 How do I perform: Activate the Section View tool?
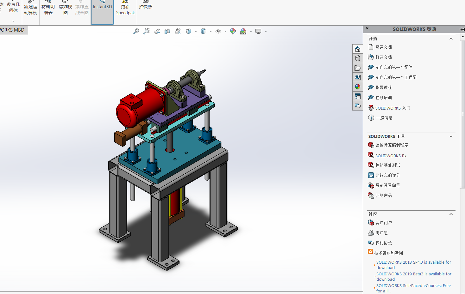click(167, 31)
